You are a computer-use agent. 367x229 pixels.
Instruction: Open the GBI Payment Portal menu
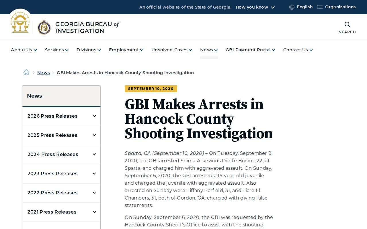coord(250,50)
